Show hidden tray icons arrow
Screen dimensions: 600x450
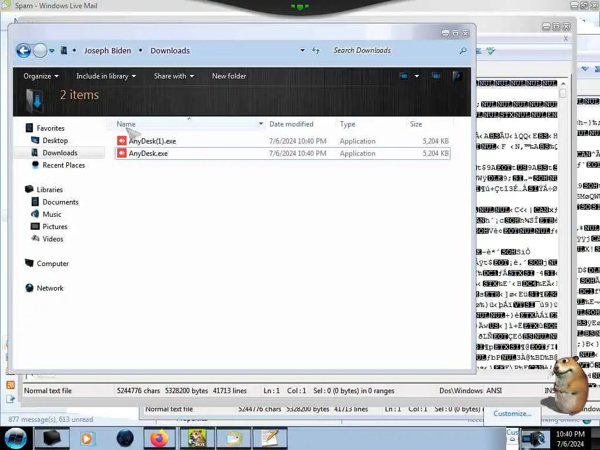tap(512, 440)
